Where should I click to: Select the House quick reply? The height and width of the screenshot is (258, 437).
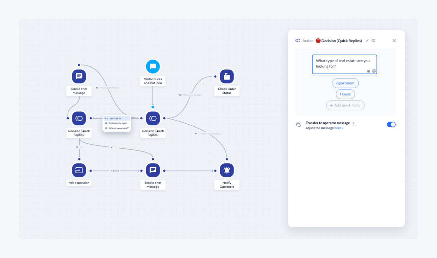pyautogui.click(x=345, y=94)
